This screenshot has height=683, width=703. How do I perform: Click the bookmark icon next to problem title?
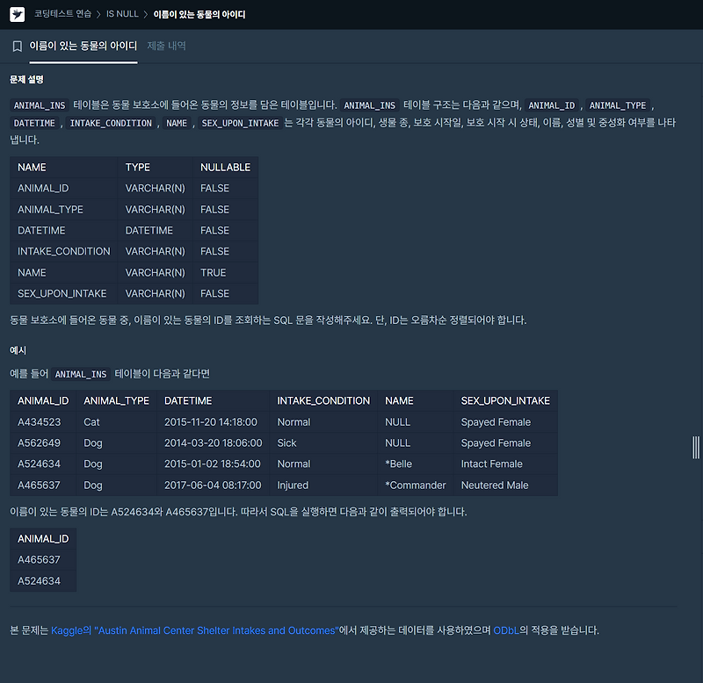tap(17, 46)
